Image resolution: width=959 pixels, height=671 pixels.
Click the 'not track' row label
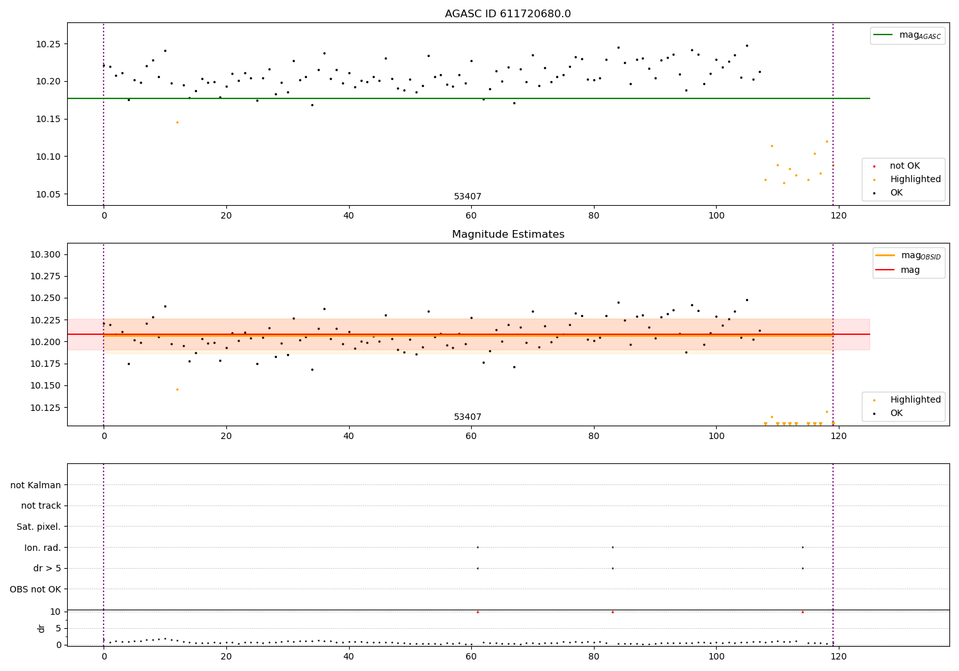tap(41, 505)
